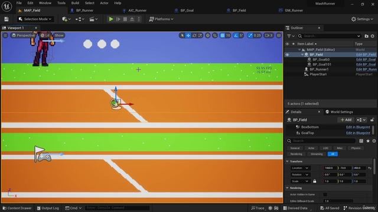Start Play in Editor with green play button
The width and height of the screenshot is (378, 212).
click(111, 19)
